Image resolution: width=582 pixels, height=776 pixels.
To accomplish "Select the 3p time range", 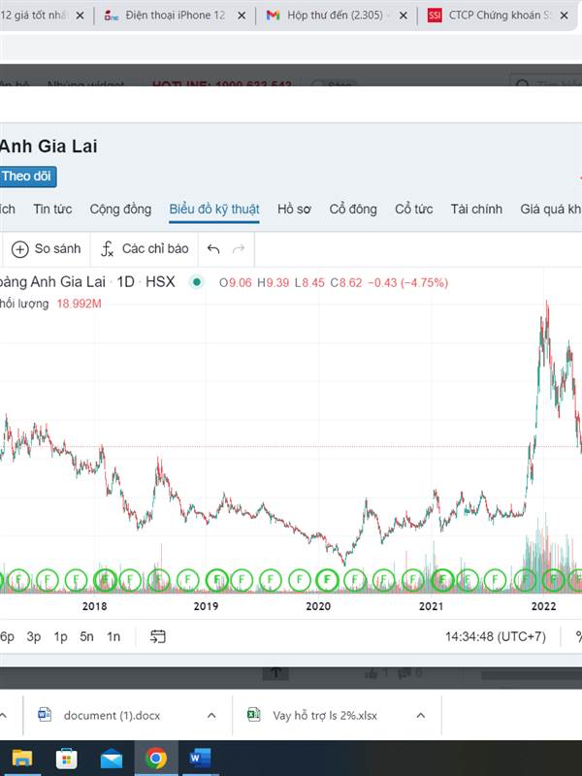I will pos(34,637).
